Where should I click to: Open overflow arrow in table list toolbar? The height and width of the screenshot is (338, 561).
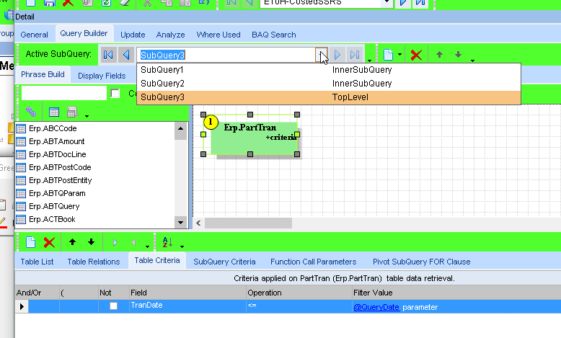coord(87,116)
